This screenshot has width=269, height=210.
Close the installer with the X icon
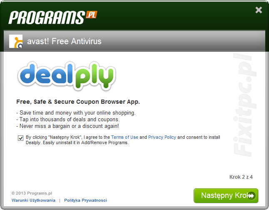(259, 10)
